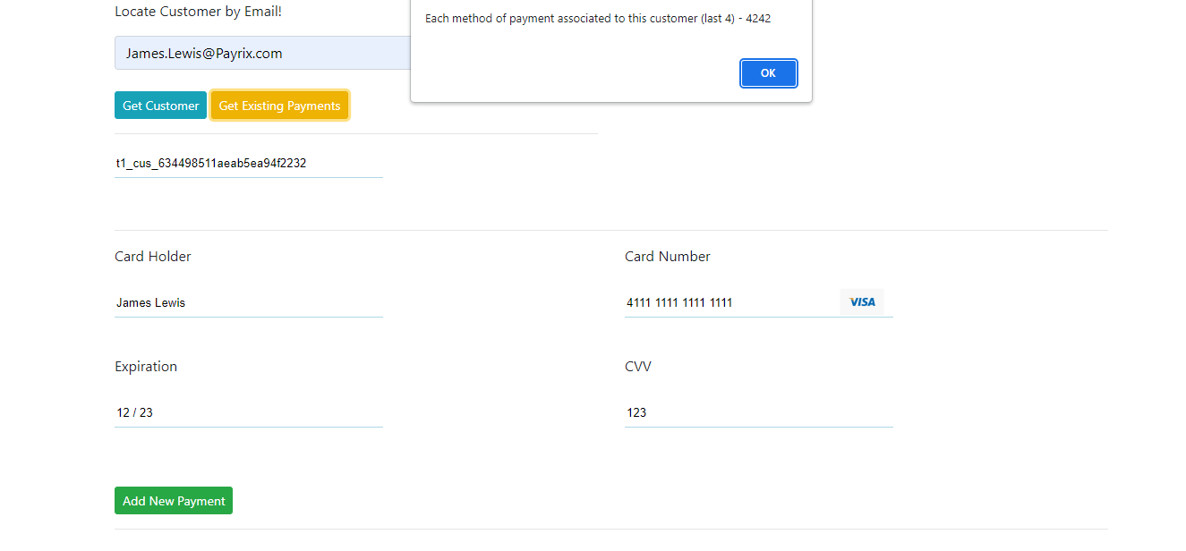This screenshot has height=551, width=1186.
Task: Dismiss the alert with OK
Action: pos(768,73)
